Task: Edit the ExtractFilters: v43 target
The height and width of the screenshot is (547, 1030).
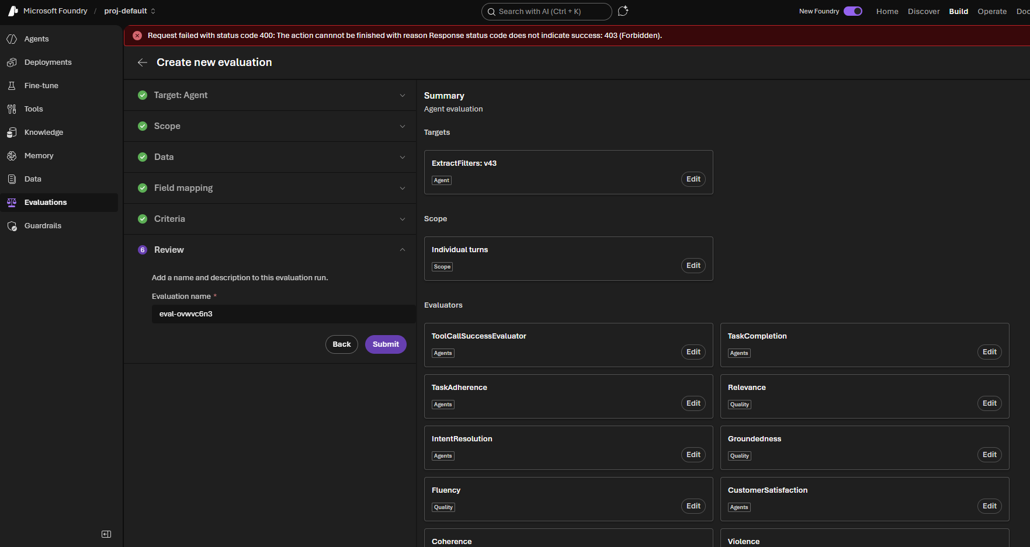Action: tap(693, 179)
